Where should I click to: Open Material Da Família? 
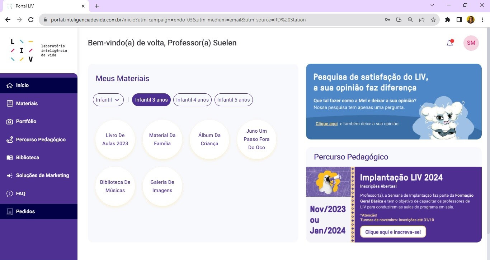coord(162,139)
